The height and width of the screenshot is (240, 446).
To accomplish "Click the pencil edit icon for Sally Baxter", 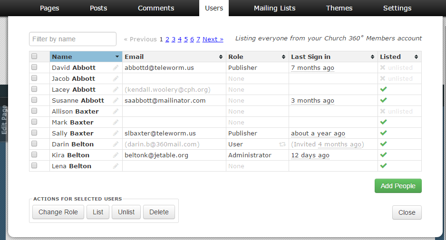I will pos(116,134).
